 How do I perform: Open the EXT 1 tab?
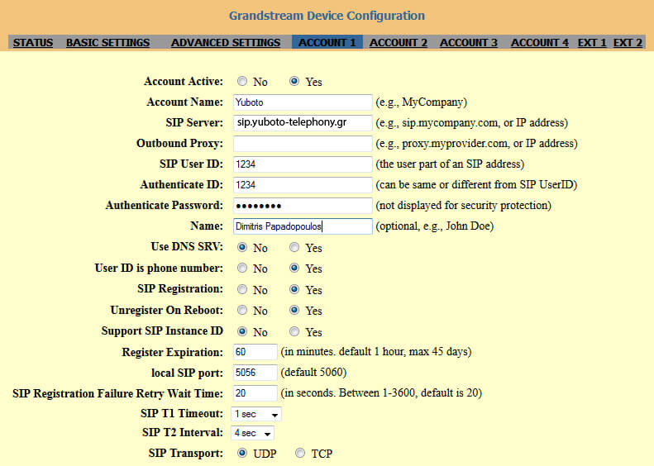pyautogui.click(x=591, y=42)
